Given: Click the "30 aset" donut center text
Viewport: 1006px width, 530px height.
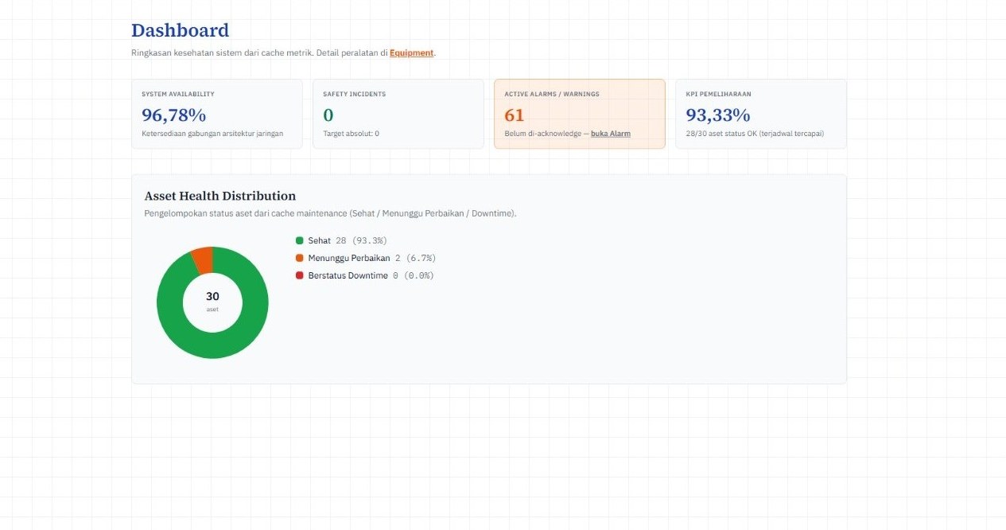Looking at the screenshot, I should tap(212, 301).
